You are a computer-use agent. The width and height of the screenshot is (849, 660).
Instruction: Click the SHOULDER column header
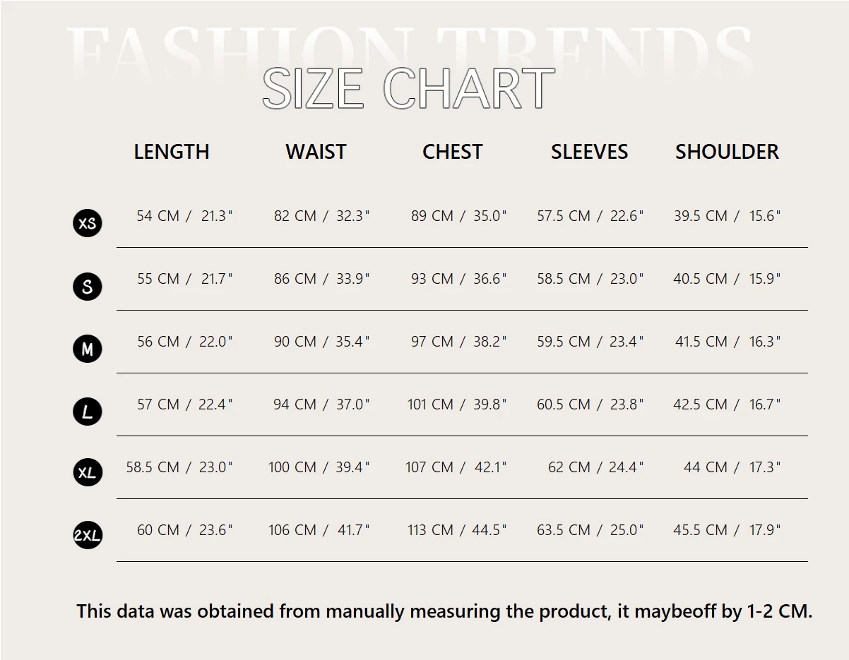point(727,152)
